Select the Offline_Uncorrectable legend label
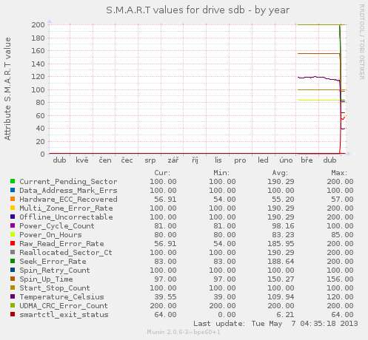 click(x=66, y=217)
